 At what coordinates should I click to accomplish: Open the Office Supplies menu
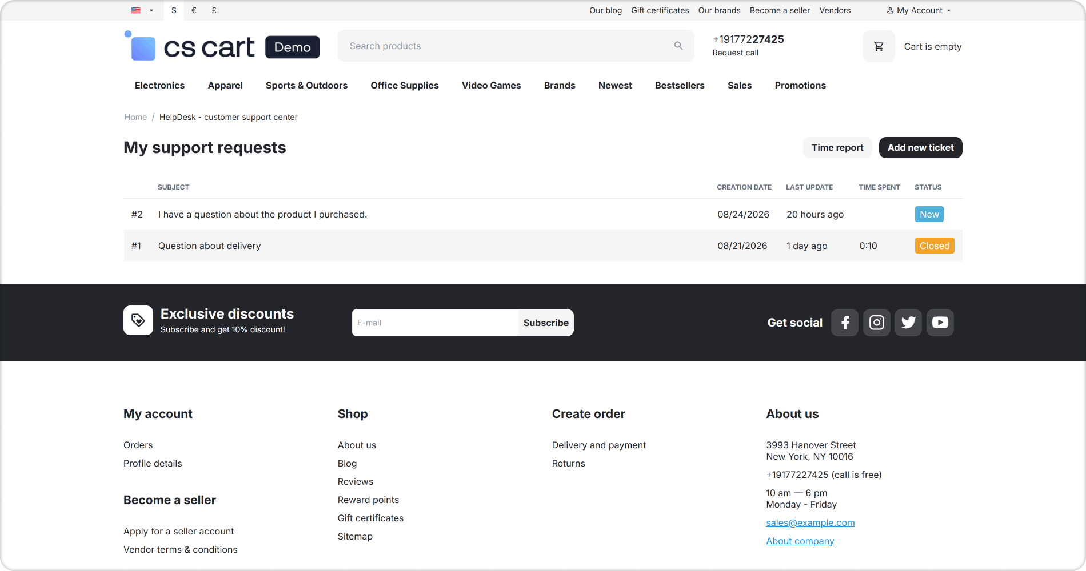[405, 85]
